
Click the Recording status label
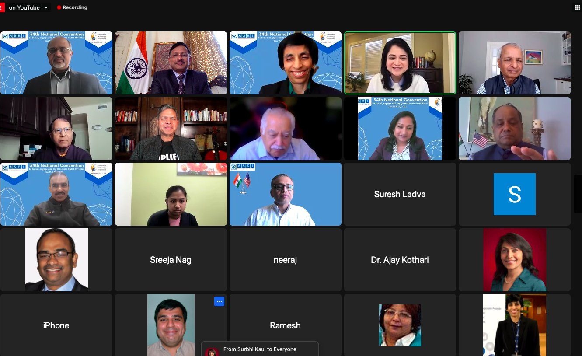pyautogui.click(x=75, y=7)
